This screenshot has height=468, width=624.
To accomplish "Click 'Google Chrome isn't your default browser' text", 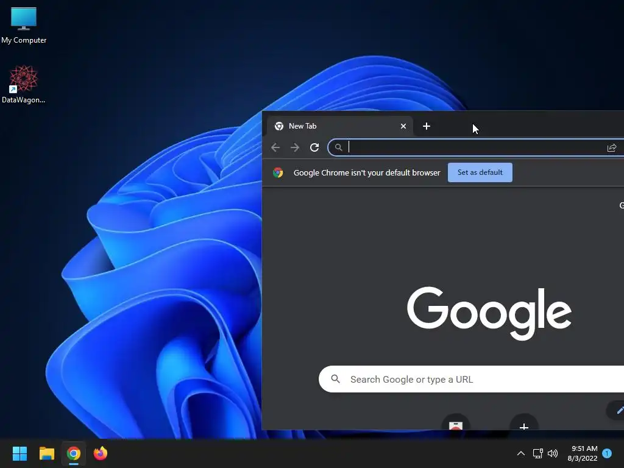I will [x=367, y=172].
